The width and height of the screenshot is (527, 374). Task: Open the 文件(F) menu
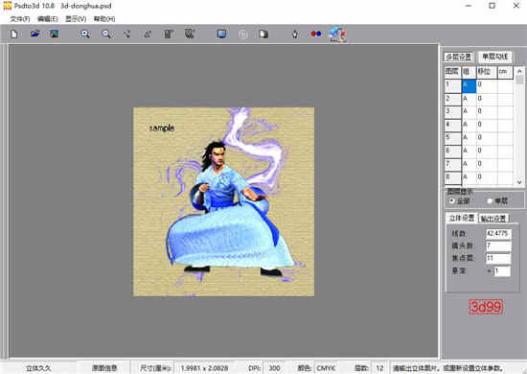click(x=20, y=19)
